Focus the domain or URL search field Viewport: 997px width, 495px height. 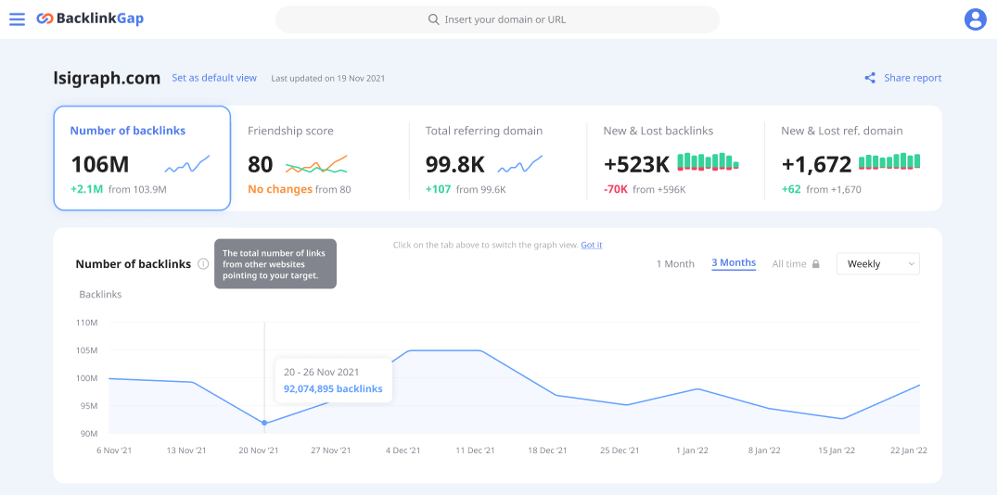click(x=497, y=19)
